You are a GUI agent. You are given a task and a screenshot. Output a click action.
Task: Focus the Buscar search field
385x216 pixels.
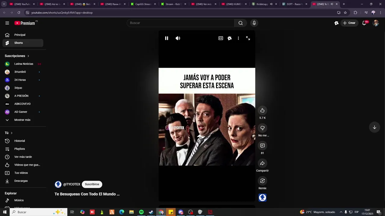(x=180, y=23)
